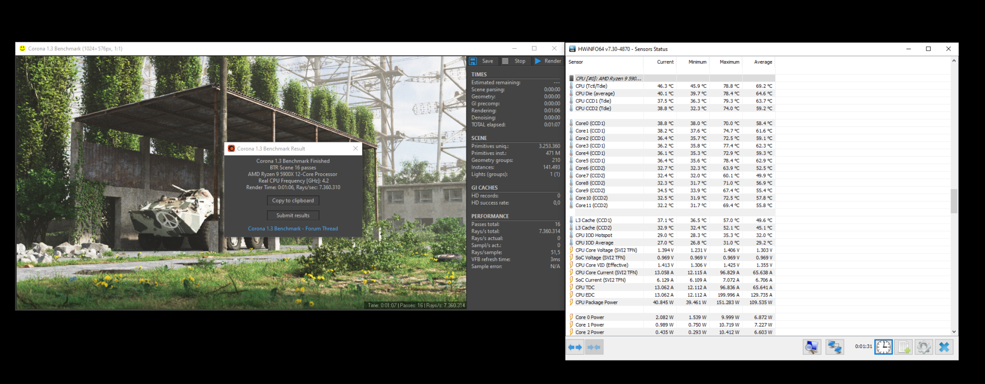Image resolution: width=985 pixels, height=384 pixels.
Task: Start Render in Corona Benchmark
Action: tap(547, 61)
